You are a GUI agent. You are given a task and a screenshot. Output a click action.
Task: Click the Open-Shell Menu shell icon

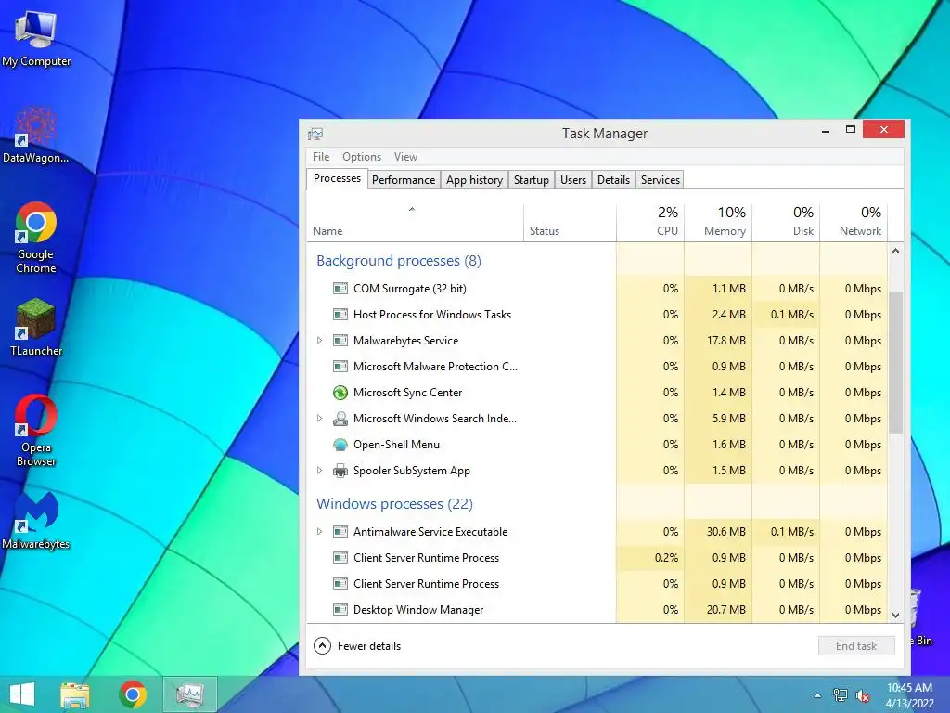click(x=340, y=445)
